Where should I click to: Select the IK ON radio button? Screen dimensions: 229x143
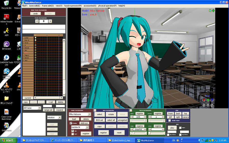pyautogui.click(x=73, y=131)
